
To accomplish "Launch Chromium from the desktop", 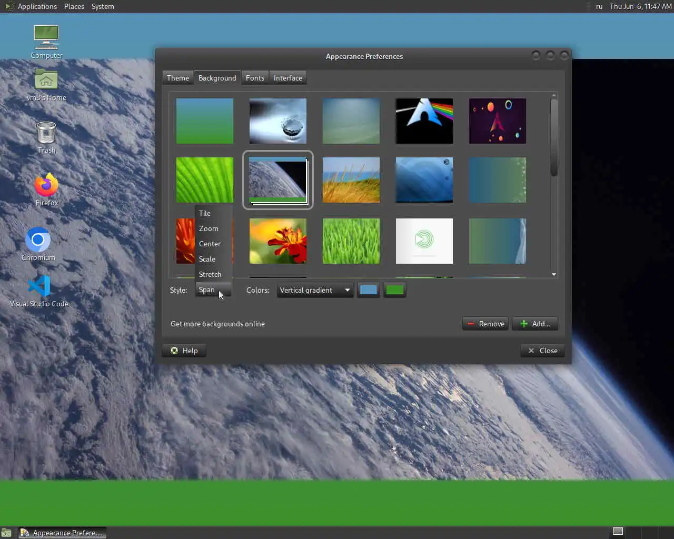I will pyautogui.click(x=38, y=244).
